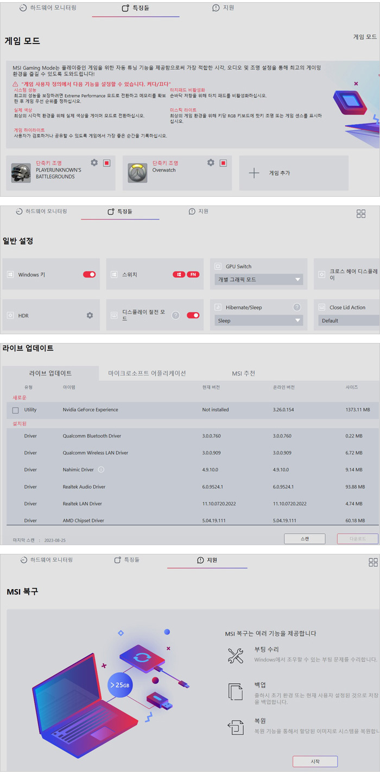Click the 'Not installed' version cell

pos(216,410)
